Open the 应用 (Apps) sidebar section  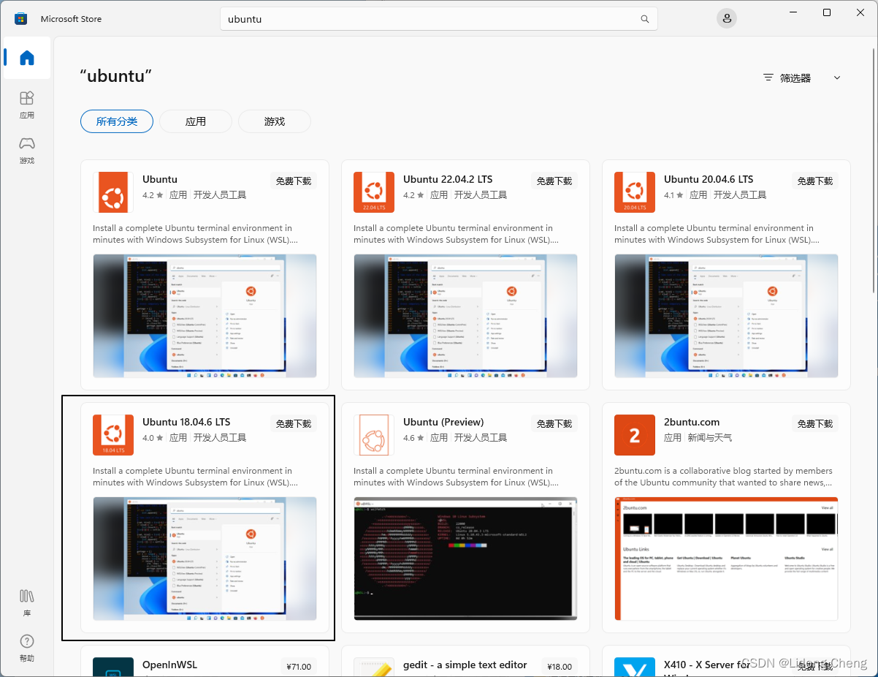point(27,105)
